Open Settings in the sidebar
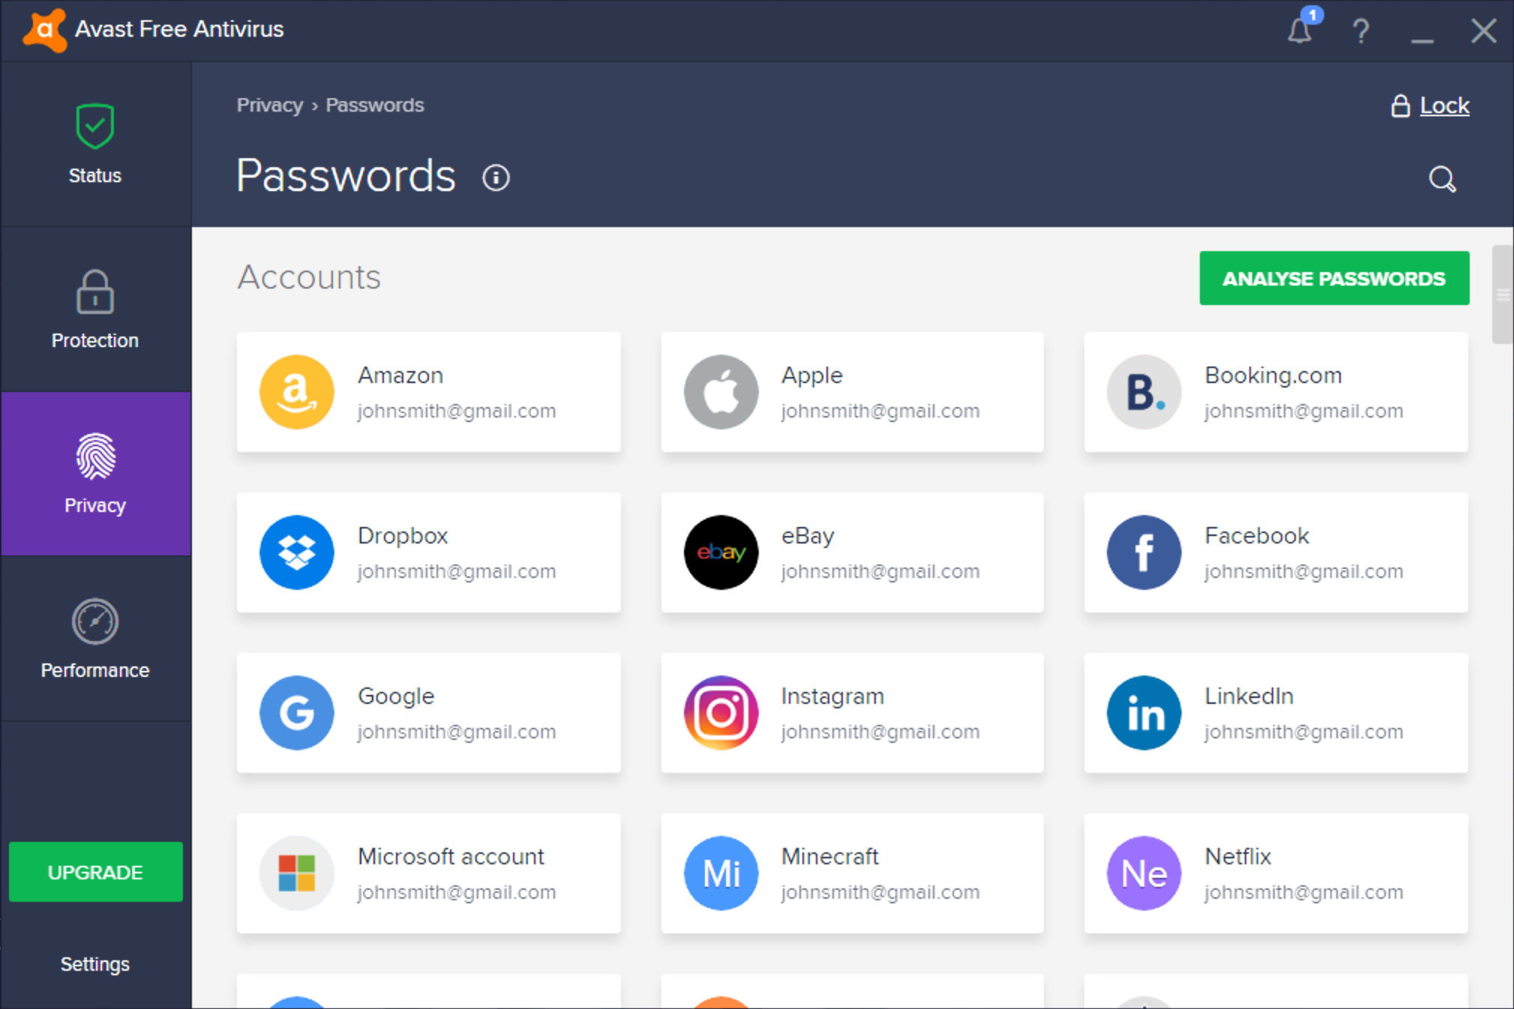 (x=95, y=964)
